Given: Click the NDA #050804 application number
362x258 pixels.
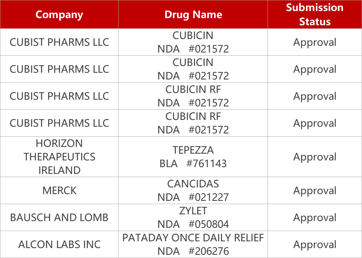Looking at the screenshot, I should (193, 224).
